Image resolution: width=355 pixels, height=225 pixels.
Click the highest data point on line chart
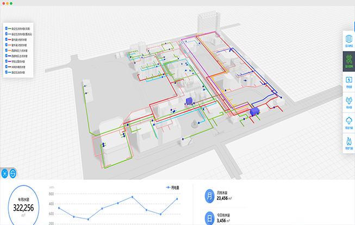pos(132,197)
